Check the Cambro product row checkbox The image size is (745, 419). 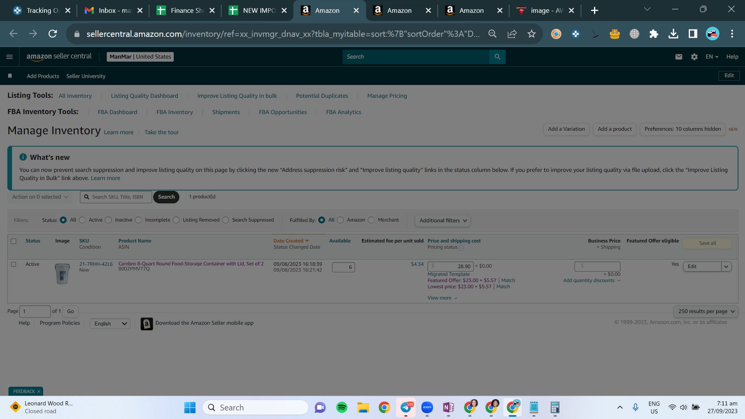(x=14, y=264)
